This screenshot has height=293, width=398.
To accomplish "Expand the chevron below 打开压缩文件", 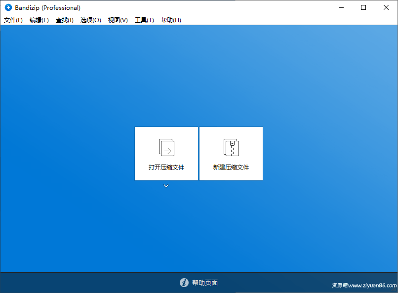I will pos(166,186).
